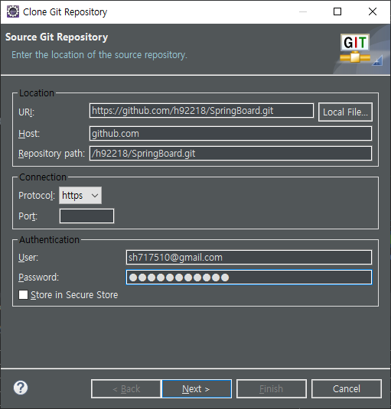The image size is (391, 409).
Task: Click the 'Enter the location of the source repository.' text
Action: pyautogui.click(x=99, y=55)
